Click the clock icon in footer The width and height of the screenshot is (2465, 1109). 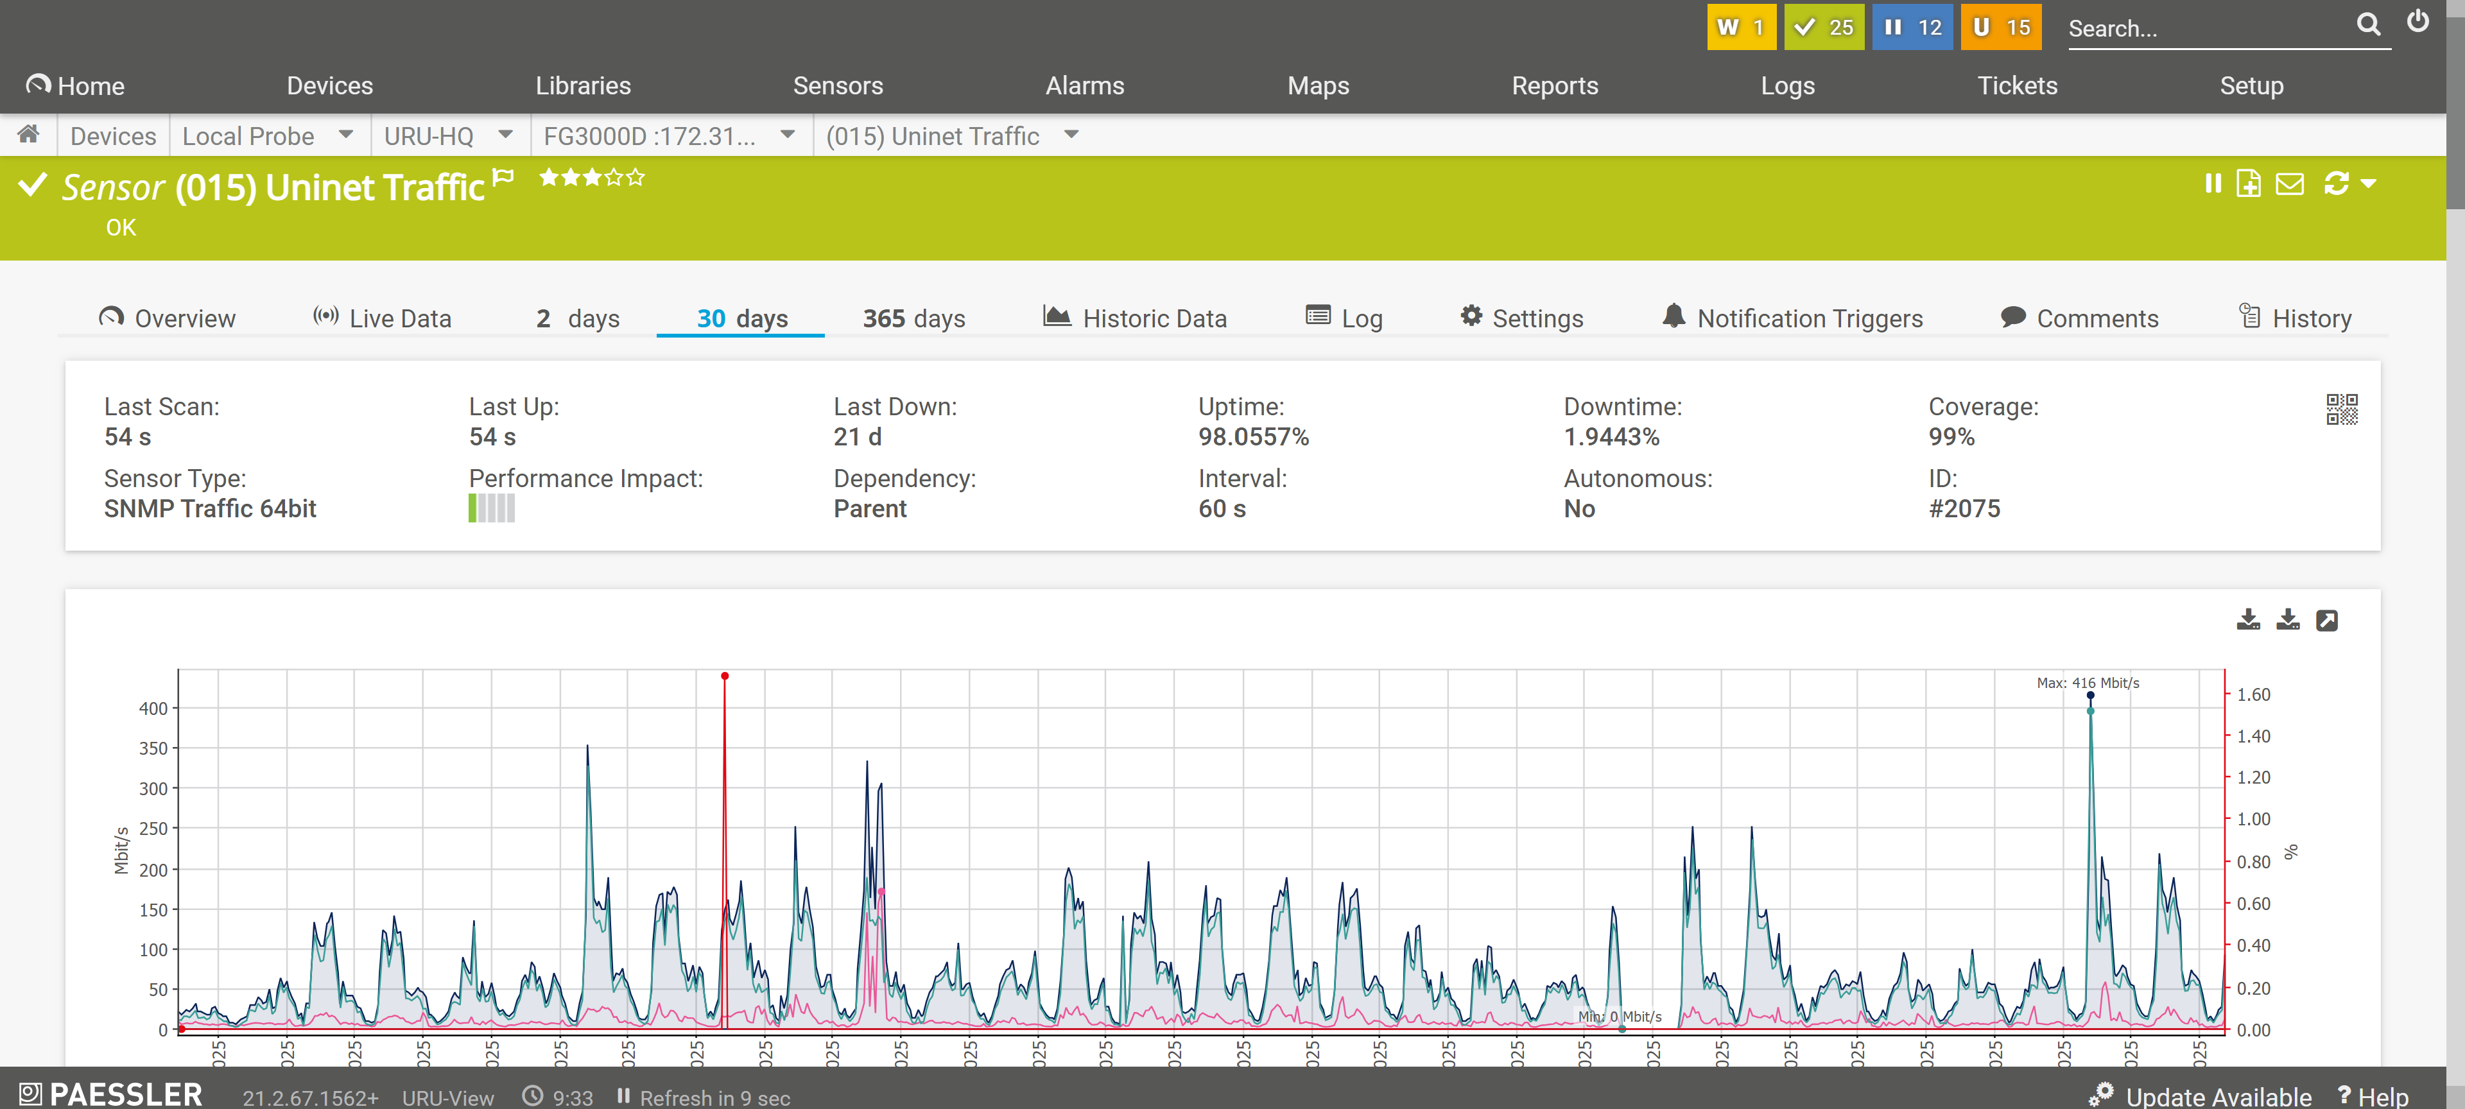[x=533, y=1096]
